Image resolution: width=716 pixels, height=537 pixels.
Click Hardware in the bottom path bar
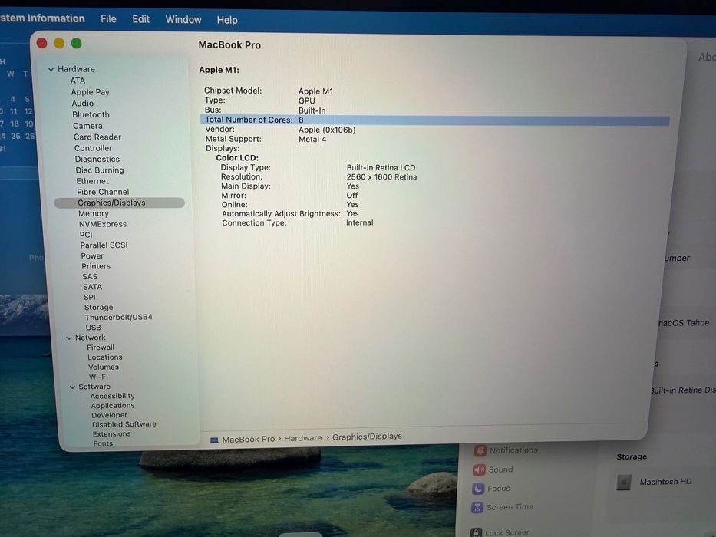pyautogui.click(x=303, y=438)
